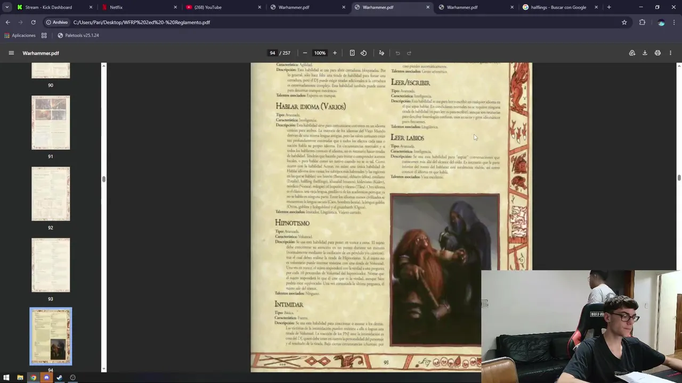Viewport: 682px width, 383px height.
Task: Click the fit to page icon
Action: (352, 53)
